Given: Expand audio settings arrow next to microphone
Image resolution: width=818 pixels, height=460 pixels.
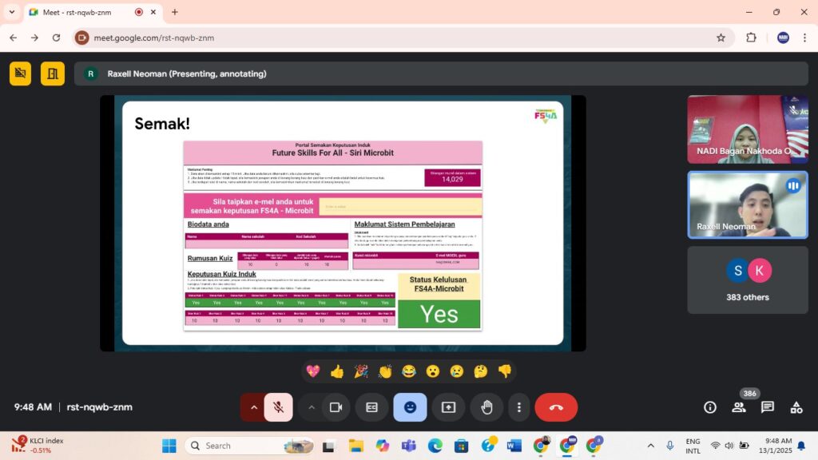Looking at the screenshot, I should tap(253, 407).
